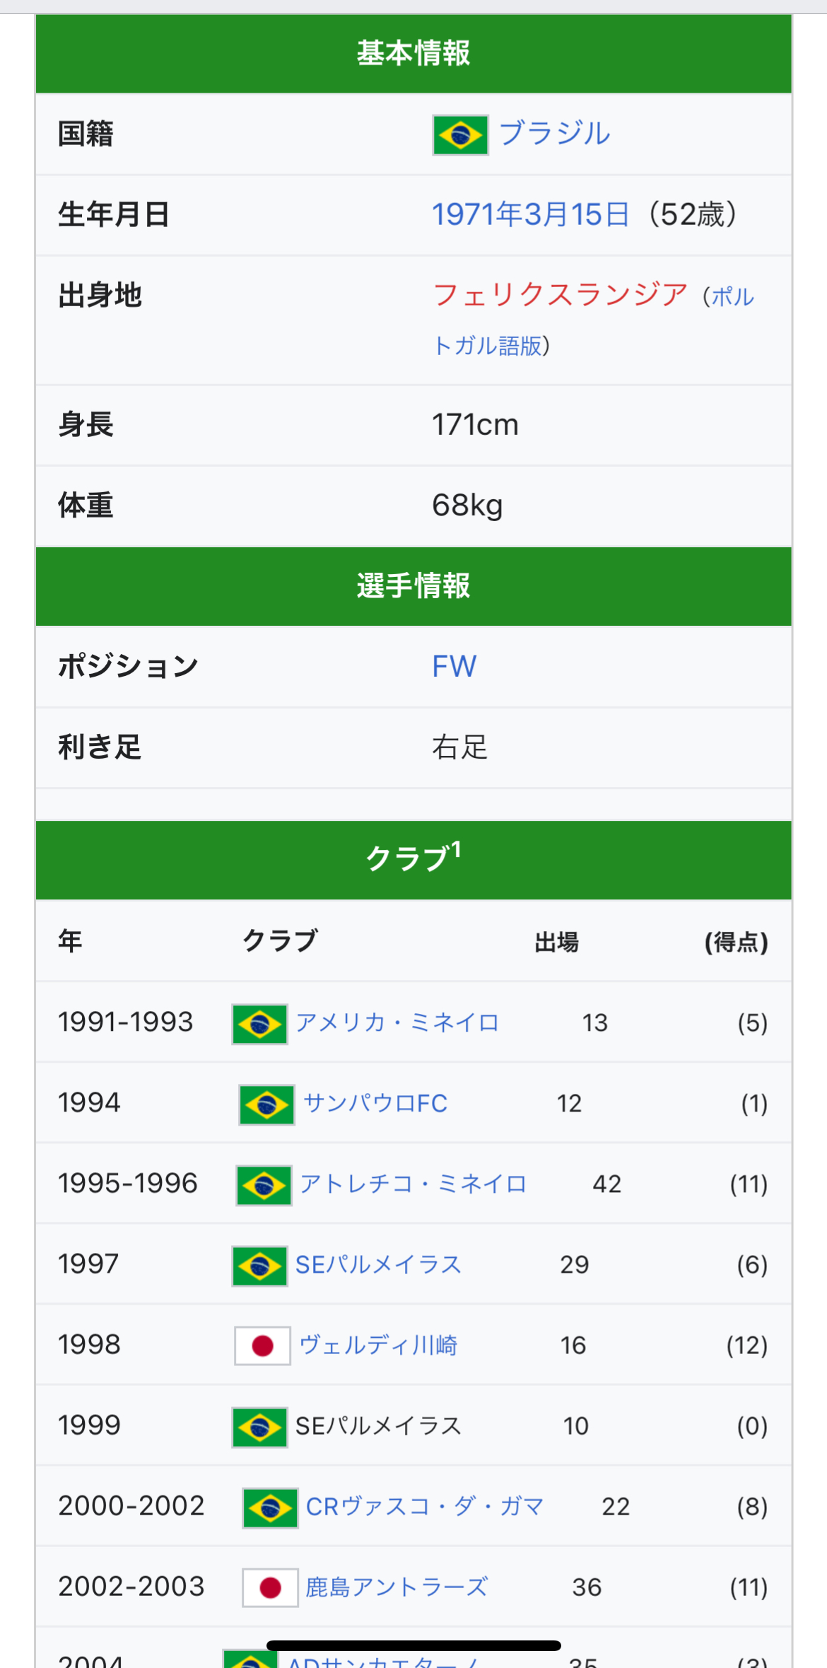Image resolution: width=827 pixels, height=1668 pixels.
Task: Open the ヴェルディ川崎 club link
Action: [x=378, y=1345]
